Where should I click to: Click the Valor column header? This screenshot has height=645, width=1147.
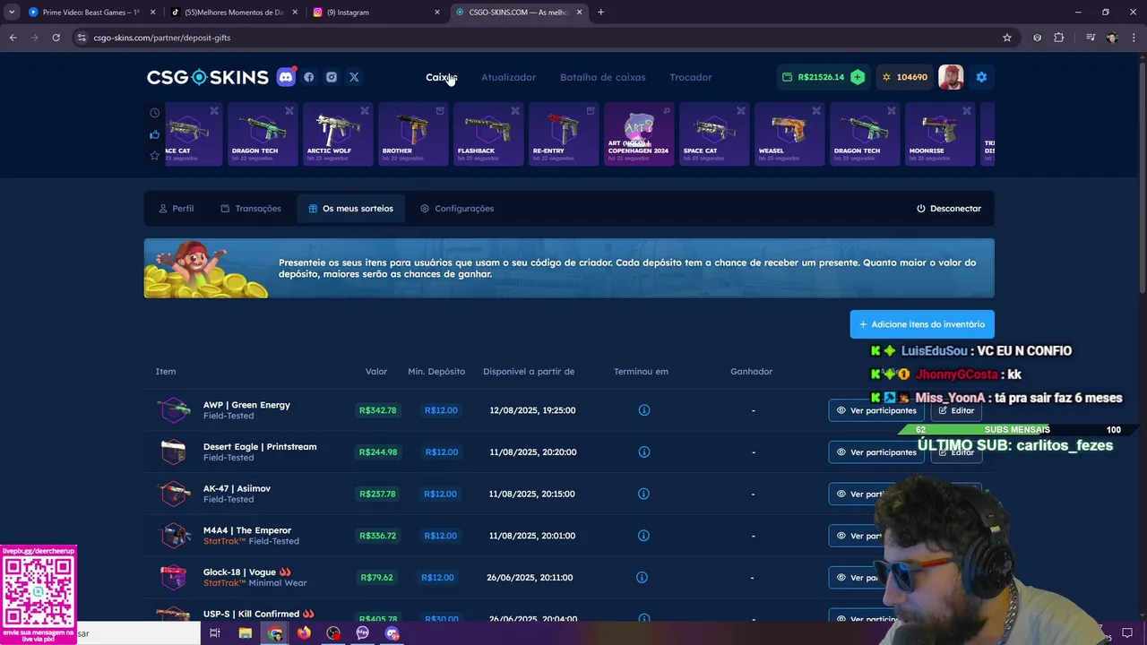pyautogui.click(x=376, y=372)
